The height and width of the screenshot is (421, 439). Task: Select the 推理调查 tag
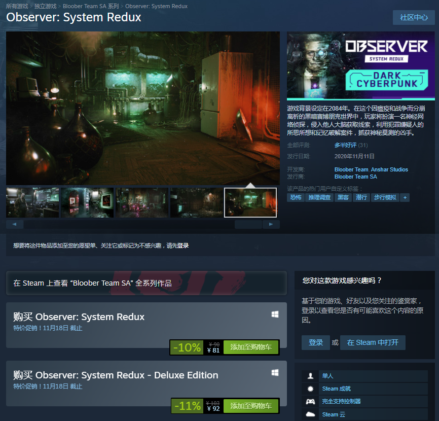319,197
